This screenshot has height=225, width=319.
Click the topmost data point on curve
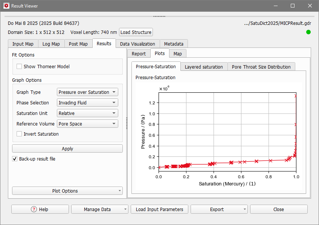point(296,96)
